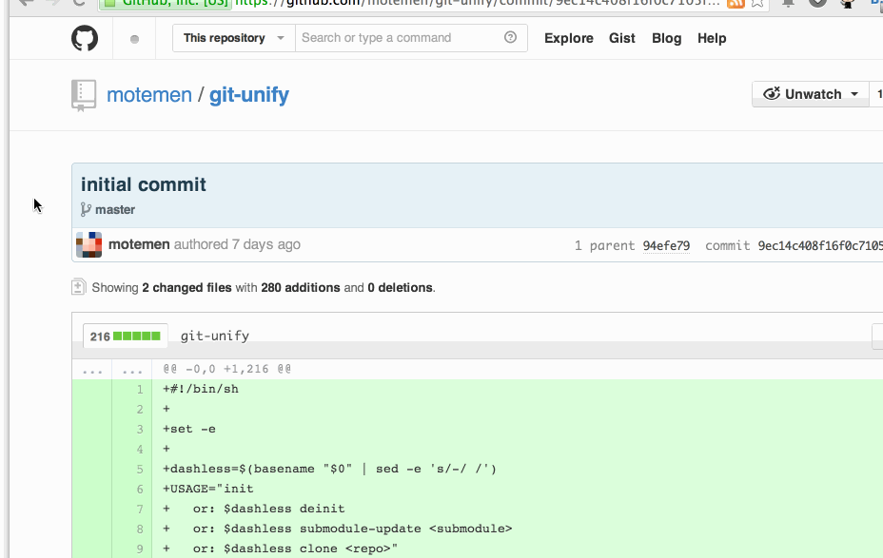This screenshot has height=558, width=883.
Task: Click the diff stat file icon
Action: click(79, 287)
